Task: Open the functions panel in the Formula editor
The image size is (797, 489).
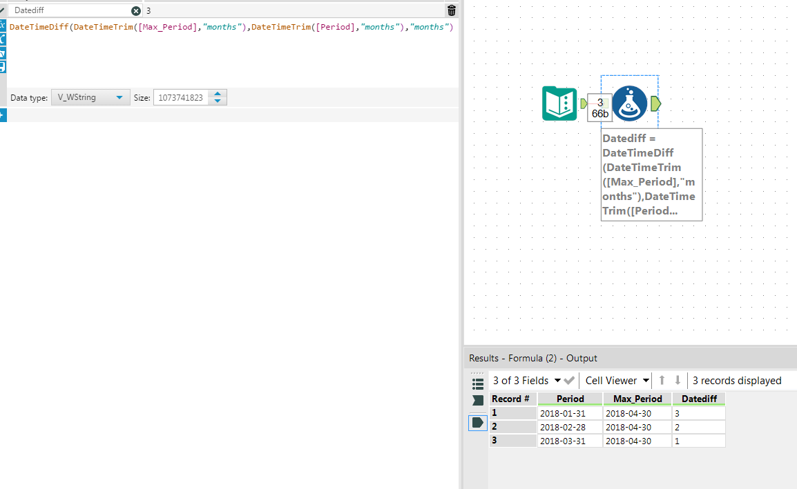Action: (3, 25)
